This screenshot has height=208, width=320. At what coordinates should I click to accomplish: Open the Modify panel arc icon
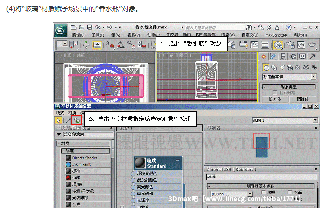[273, 57]
